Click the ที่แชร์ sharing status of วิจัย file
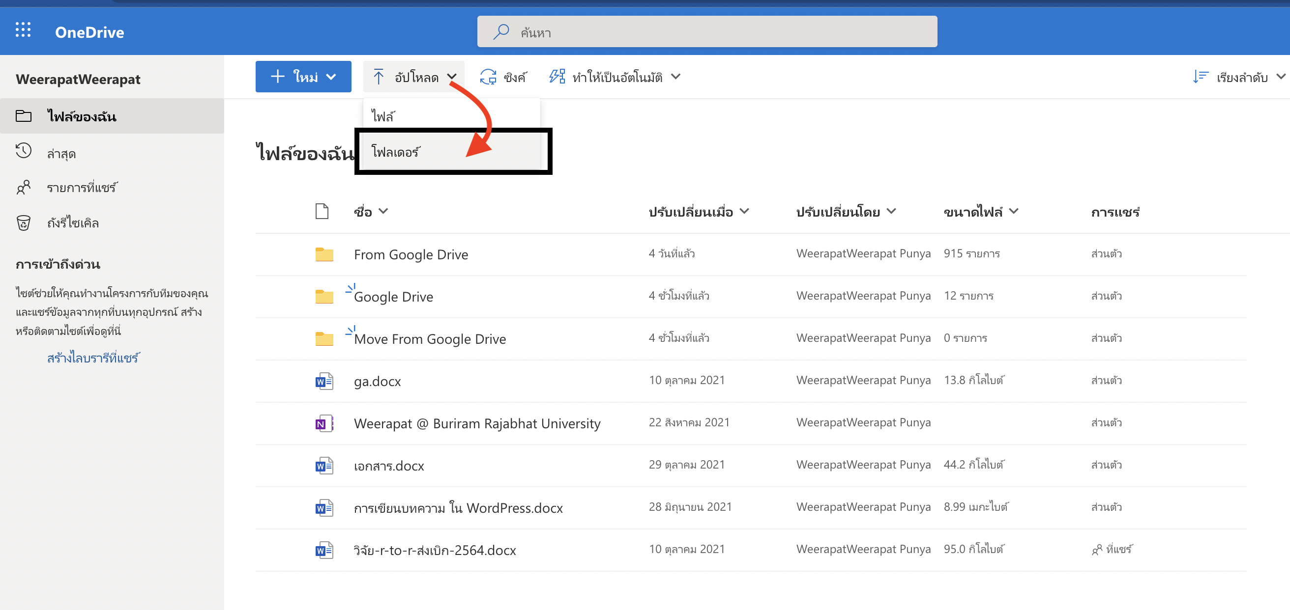Image resolution: width=1290 pixels, height=610 pixels. 1119,550
